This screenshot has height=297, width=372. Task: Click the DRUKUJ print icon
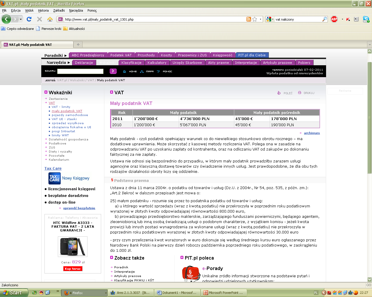tap(300, 93)
